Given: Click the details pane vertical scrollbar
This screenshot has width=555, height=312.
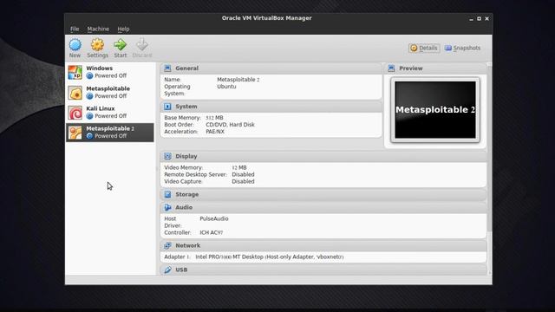Looking at the screenshot, I should [x=489, y=148].
